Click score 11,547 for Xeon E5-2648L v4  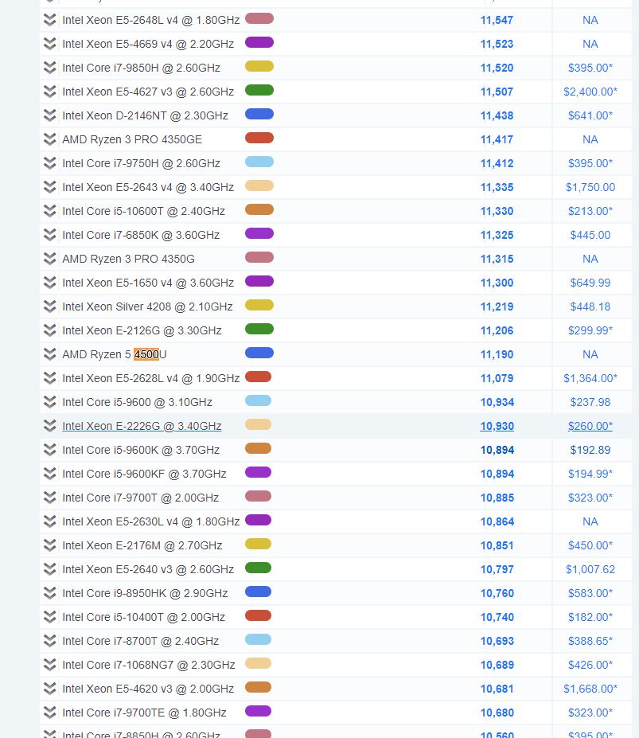pos(497,20)
